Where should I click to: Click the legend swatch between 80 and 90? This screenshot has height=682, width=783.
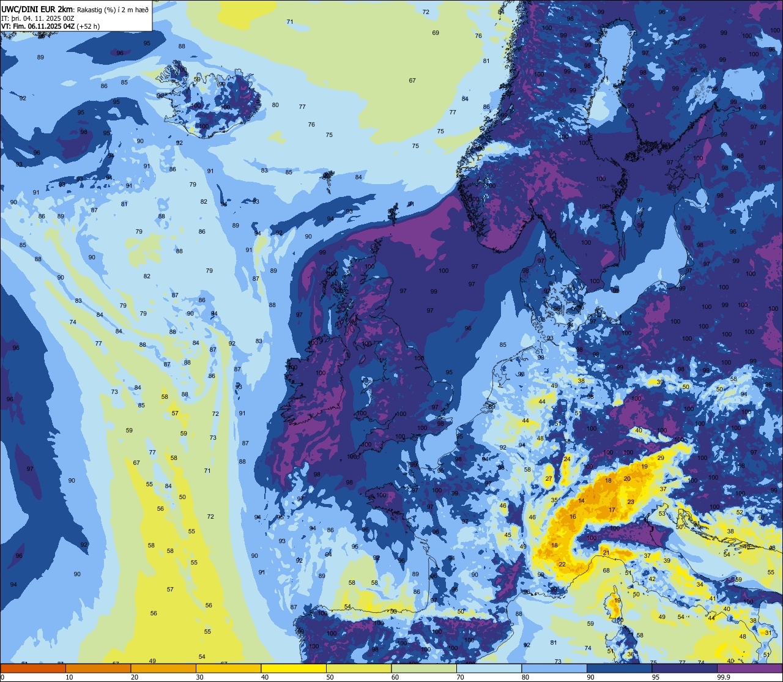point(554,668)
